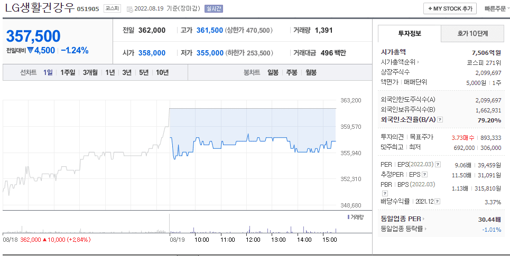
Task: Click the target price 893,333
Action: 490,138
